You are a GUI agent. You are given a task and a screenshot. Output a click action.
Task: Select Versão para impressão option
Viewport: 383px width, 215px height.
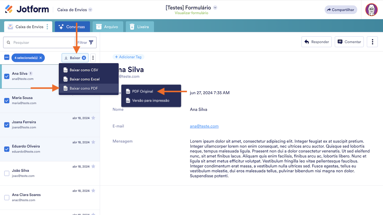click(x=151, y=101)
